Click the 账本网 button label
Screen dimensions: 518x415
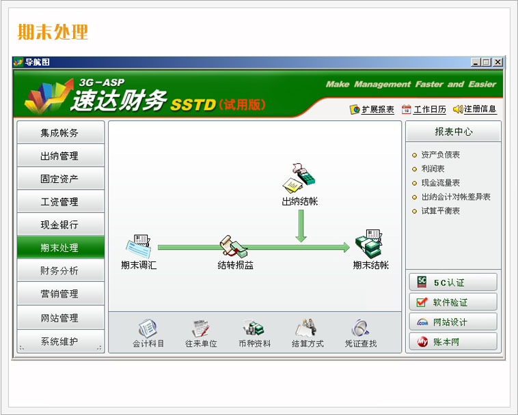tap(446, 342)
